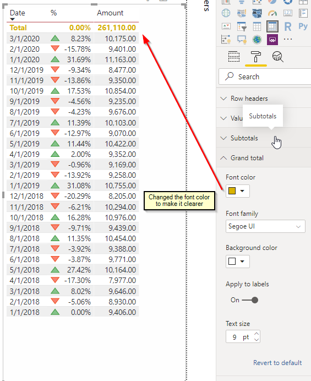This screenshot has height=381, width=311.
Task: Click the green up triangle beside 8.23%
Action: [x=55, y=38]
